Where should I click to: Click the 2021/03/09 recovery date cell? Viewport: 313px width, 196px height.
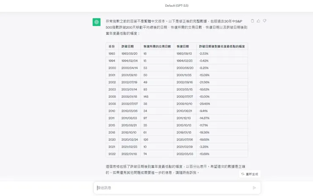click(x=185, y=147)
